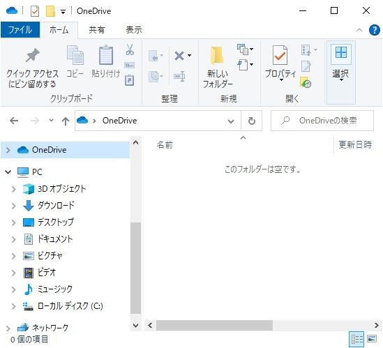This screenshot has height=348, width=383.
Task: Go forward with the right arrow
Action: [x=35, y=121]
